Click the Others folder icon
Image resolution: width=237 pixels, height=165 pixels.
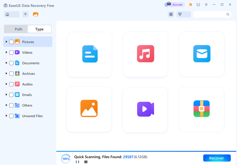point(17,105)
